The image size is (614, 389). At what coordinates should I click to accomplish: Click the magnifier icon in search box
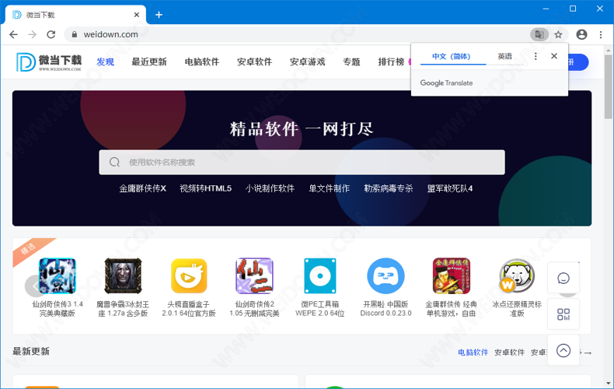(114, 163)
